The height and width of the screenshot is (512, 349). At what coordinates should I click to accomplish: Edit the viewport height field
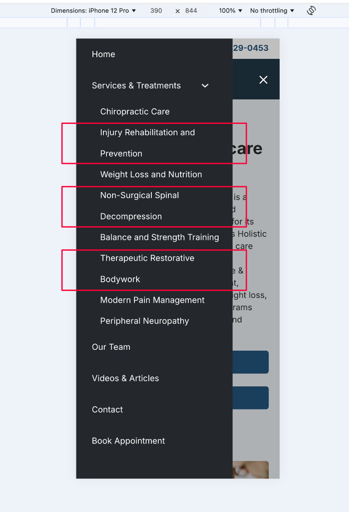191,10
